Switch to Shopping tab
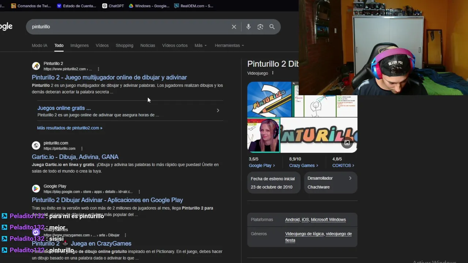The image size is (468, 263). click(x=124, y=45)
